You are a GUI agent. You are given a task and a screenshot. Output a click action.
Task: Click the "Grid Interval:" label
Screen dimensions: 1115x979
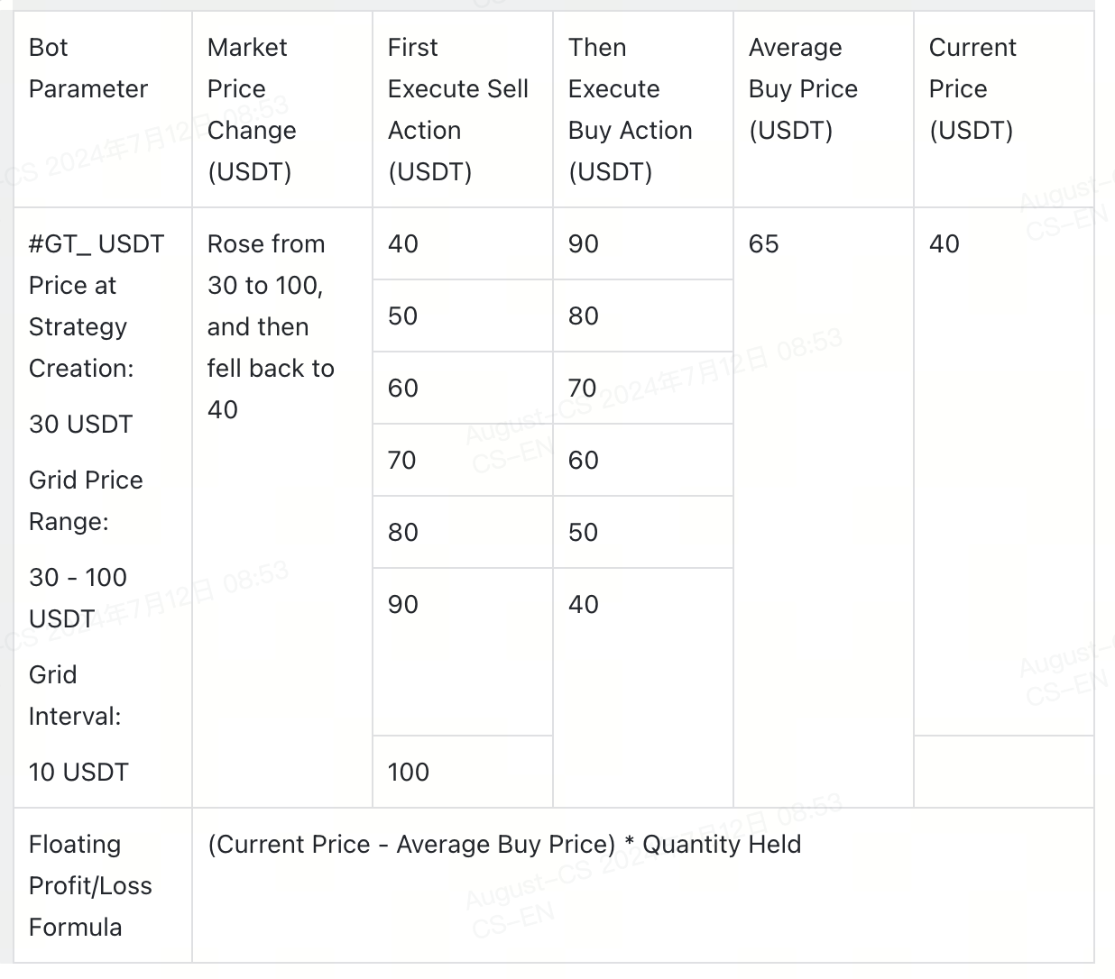[75, 695]
